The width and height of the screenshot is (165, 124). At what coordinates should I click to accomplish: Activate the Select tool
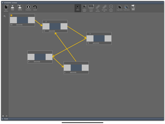point(78,8)
